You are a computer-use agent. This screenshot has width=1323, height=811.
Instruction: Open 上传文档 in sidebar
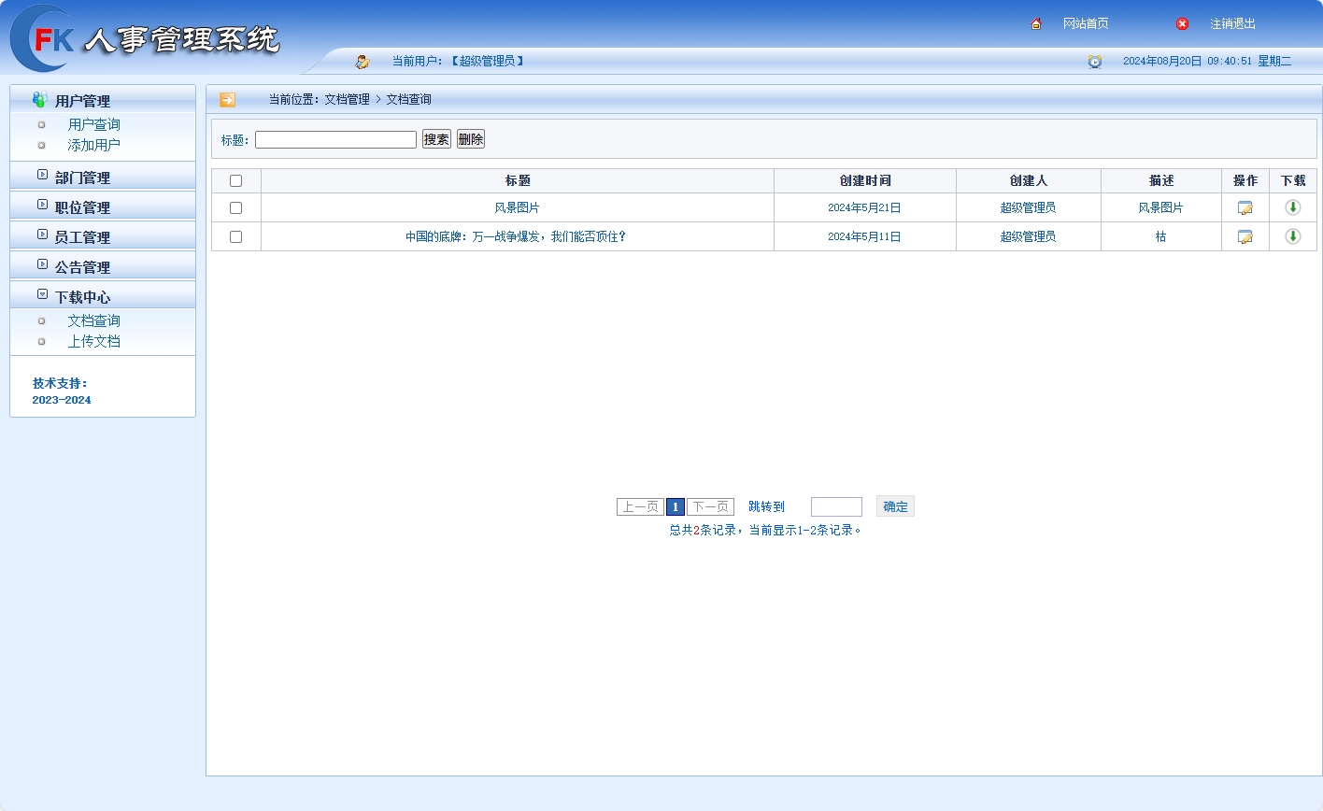pos(93,341)
